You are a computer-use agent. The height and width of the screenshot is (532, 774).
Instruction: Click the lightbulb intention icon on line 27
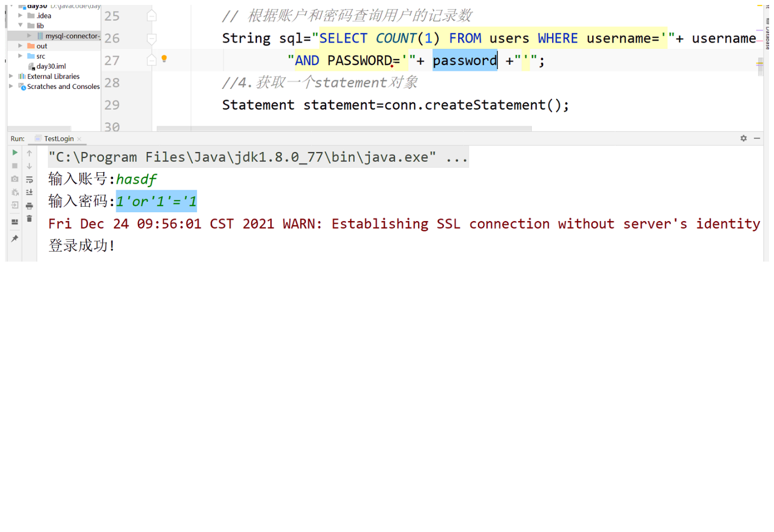(163, 58)
